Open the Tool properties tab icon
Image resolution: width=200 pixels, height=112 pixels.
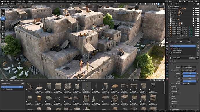pos(167,42)
